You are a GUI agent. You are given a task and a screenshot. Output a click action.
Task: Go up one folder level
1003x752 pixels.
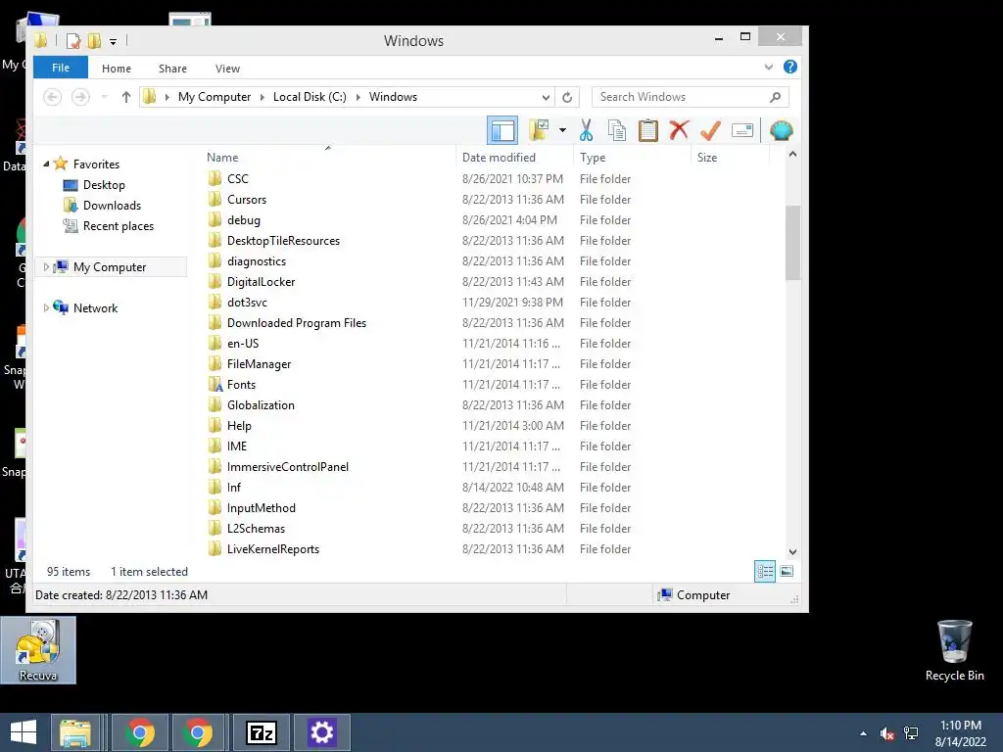pos(126,97)
